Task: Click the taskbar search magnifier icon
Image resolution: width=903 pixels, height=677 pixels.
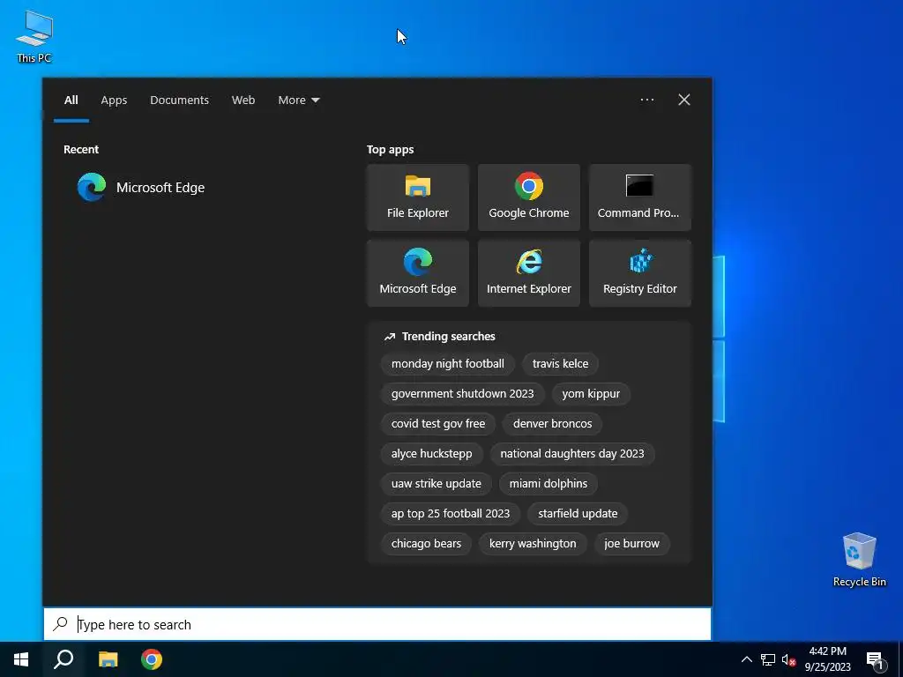Action: pos(63,659)
